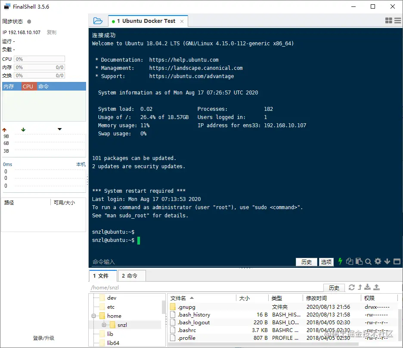The height and width of the screenshot is (348, 403).
Task: Click the green lightning quick command icon
Action: (x=340, y=261)
